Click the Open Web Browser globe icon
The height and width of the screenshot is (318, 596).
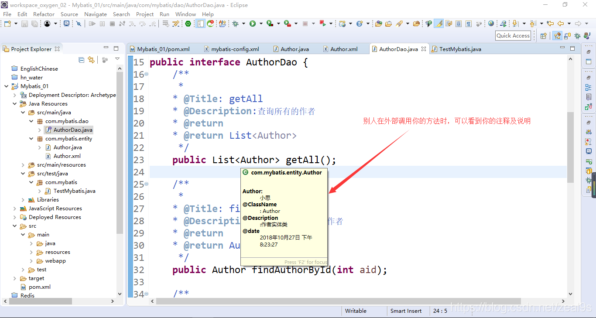[491, 24]
